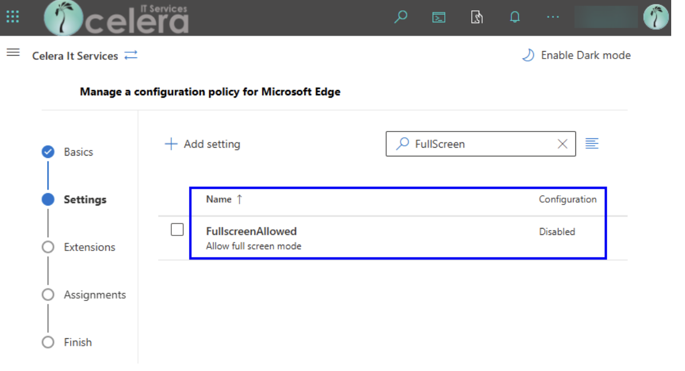Jump to the Extensions step
The height and width of the screenshot is (371, 685).
[79, 247]
